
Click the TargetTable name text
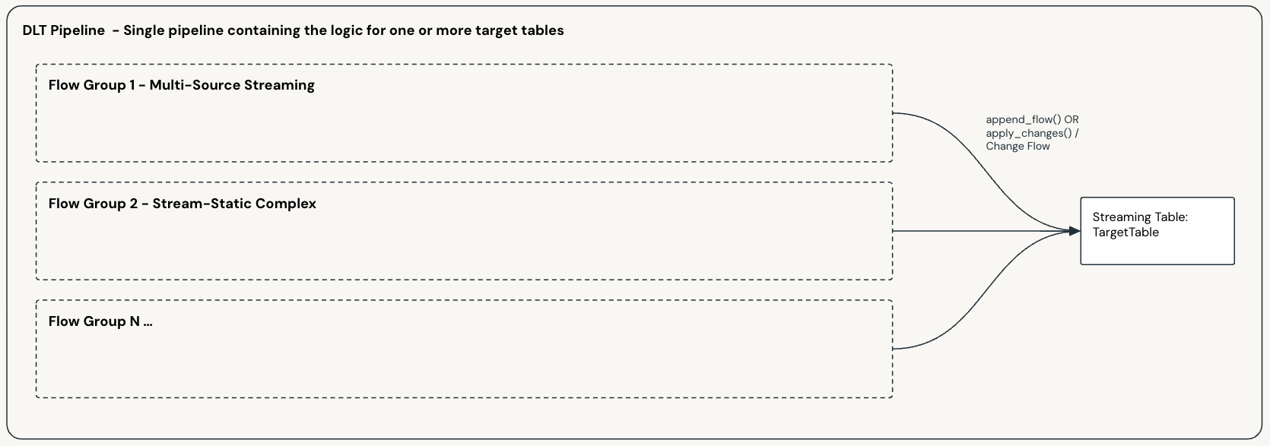coord(1126,232)
